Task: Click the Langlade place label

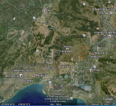Action: click(x=66, y=51)
